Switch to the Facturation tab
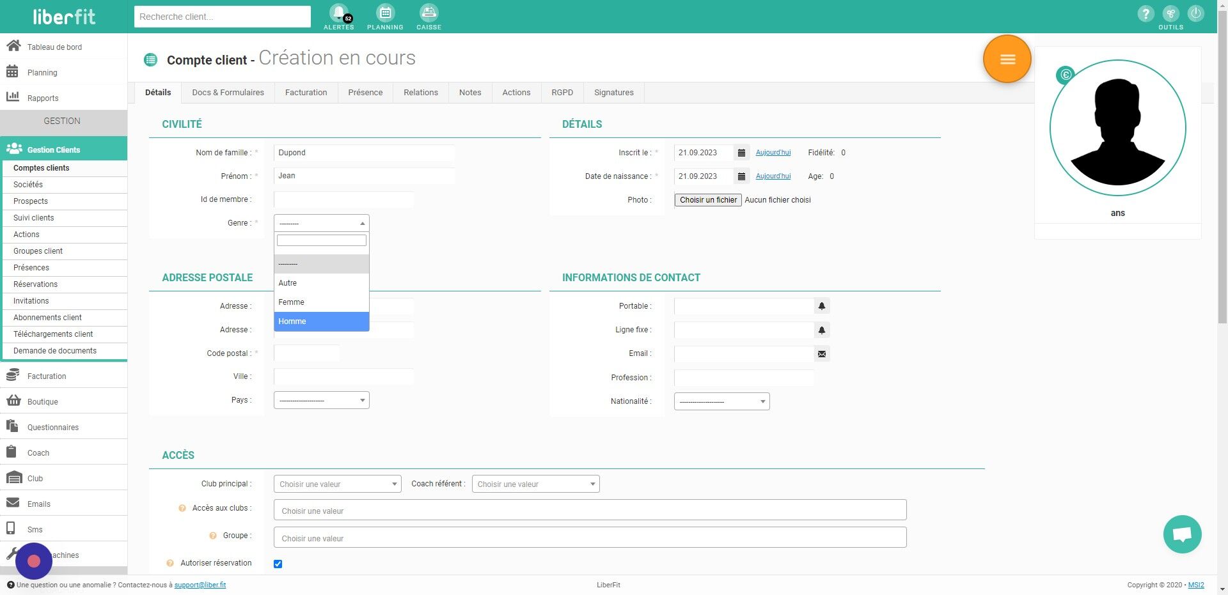The image size is (1228, 595). (x=306, y=93)
